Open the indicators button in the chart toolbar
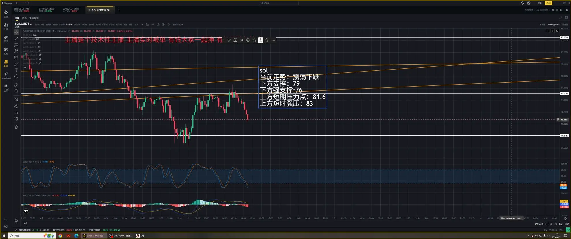The height and width of the screenshot is (239, 571). [147, 25]
